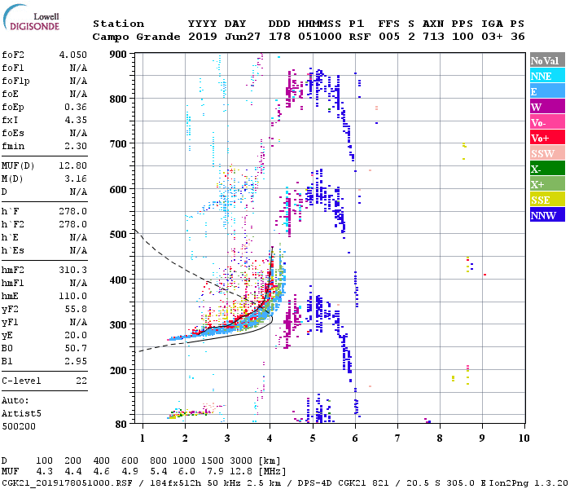Click the DPS-4D instrument text in footer
Image resolution: width=570 pixels, height=489 pixels.
(314, 483)
